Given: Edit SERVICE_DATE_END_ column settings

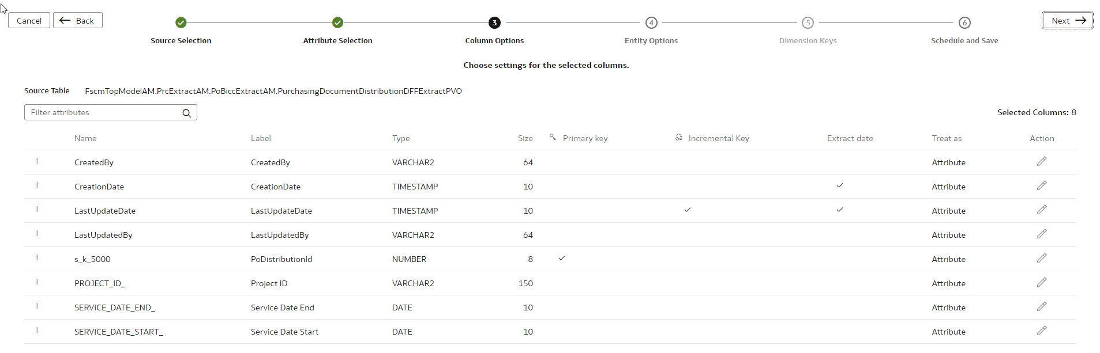Looking at the screenshot, I should coord(1041,307).
